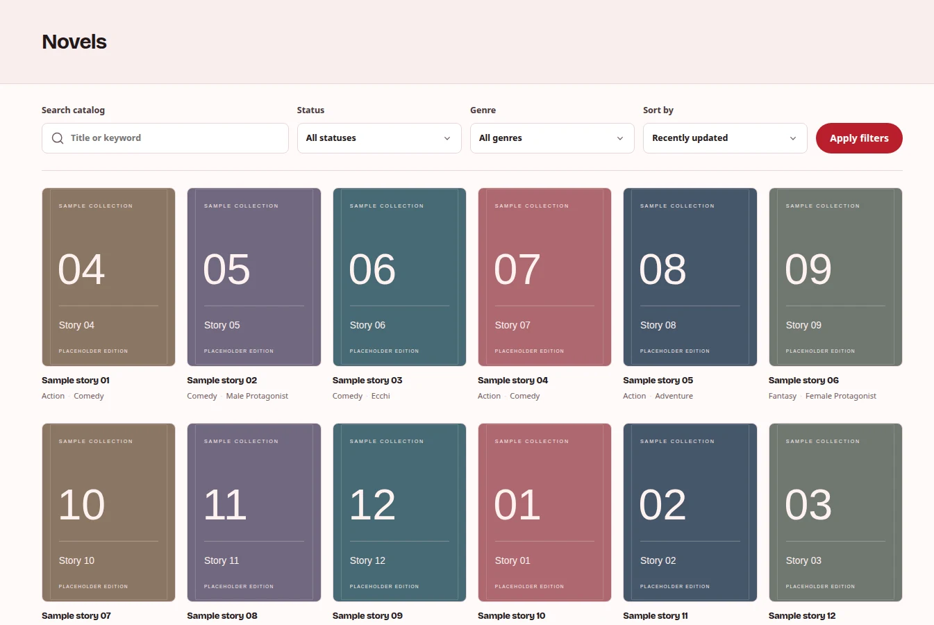Click Action tag under Sample story 01
Viewport: 934px width, 625px height.
click(x=53, y=396)
